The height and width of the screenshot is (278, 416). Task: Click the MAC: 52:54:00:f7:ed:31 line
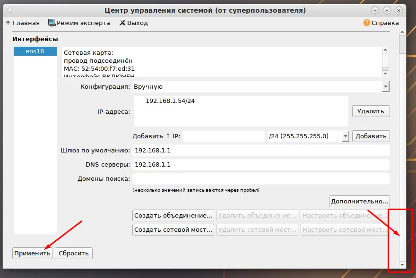99,69
